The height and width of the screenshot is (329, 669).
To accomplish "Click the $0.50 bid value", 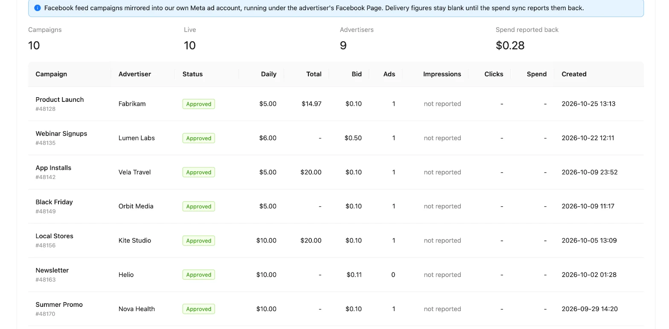I will (x=353, y=138).
